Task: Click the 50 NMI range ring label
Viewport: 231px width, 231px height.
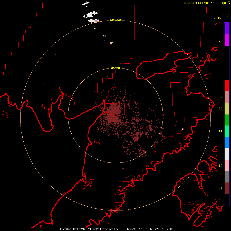Action: [115, 68]
